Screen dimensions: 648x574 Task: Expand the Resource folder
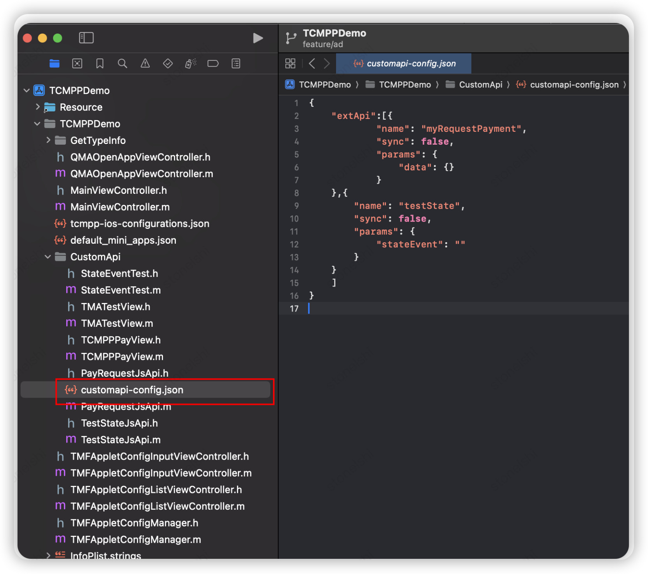38,107
